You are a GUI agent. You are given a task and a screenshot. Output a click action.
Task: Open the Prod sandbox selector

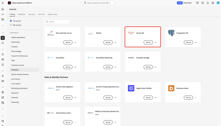(x=184, y=3)
